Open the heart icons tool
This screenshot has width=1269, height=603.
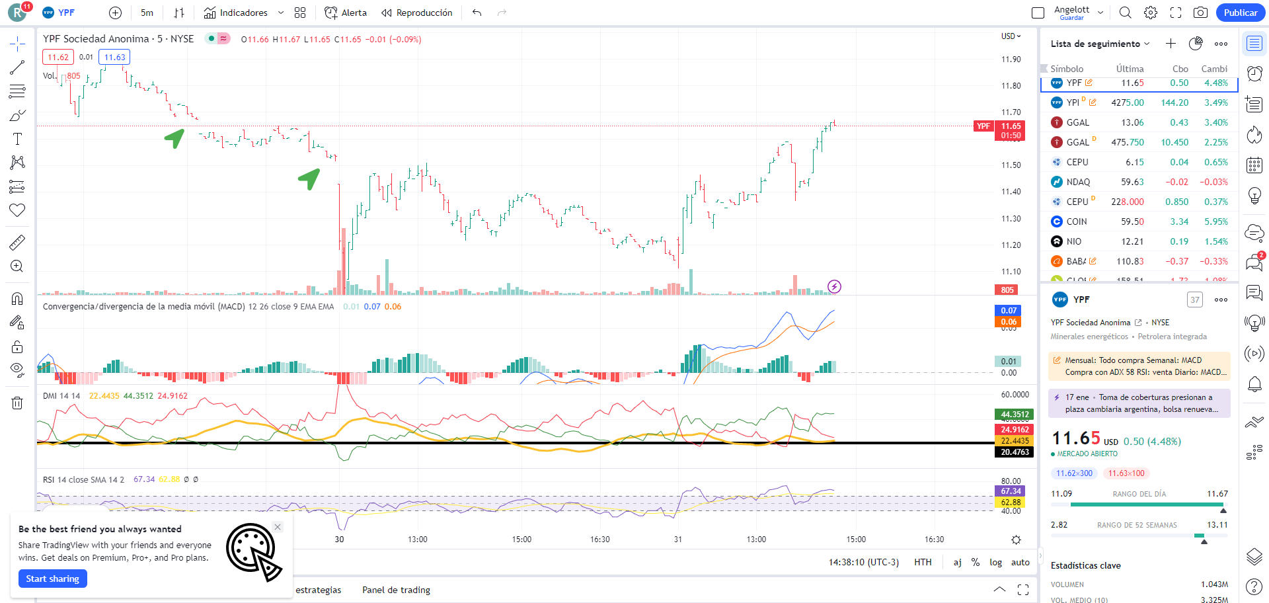17,210
